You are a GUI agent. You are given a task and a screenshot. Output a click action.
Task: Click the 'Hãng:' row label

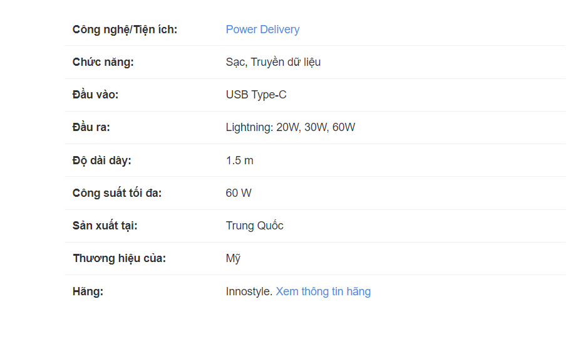[x=88, y=291]
